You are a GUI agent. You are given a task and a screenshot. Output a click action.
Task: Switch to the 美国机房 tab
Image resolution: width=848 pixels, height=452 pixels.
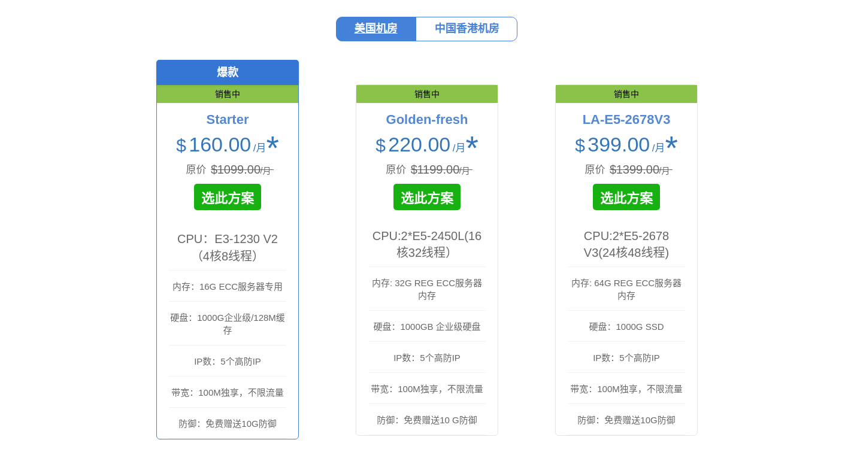tap(376, 29)
